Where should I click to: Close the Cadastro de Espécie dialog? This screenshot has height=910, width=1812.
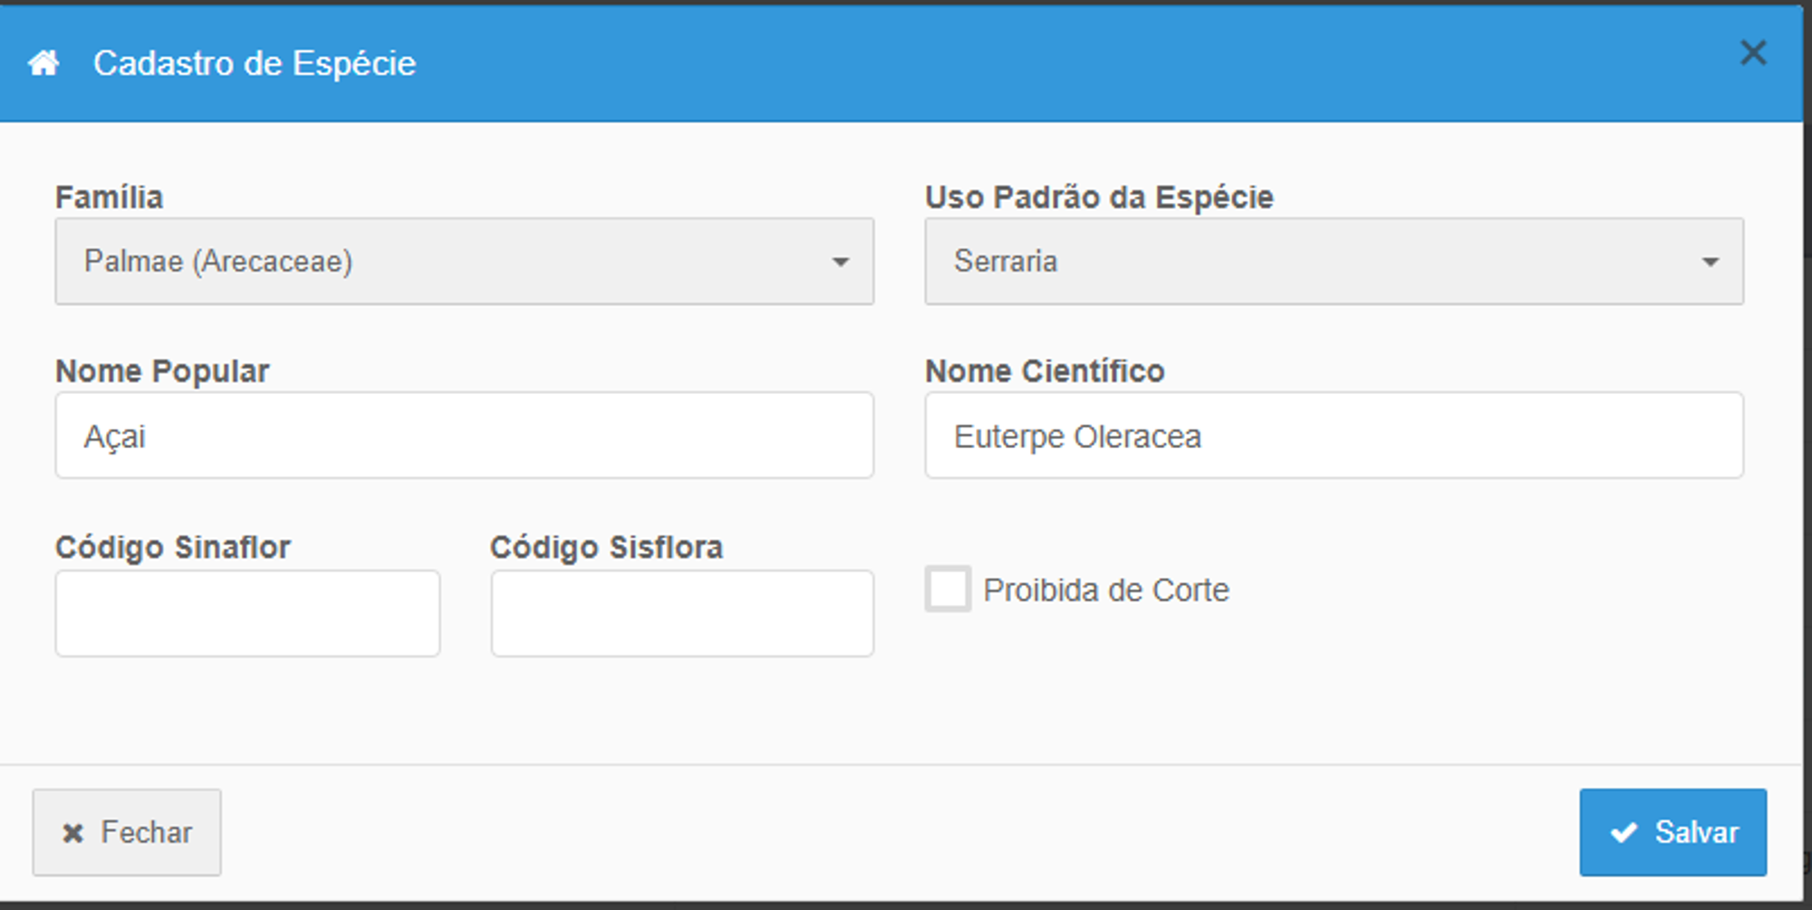1753,53
